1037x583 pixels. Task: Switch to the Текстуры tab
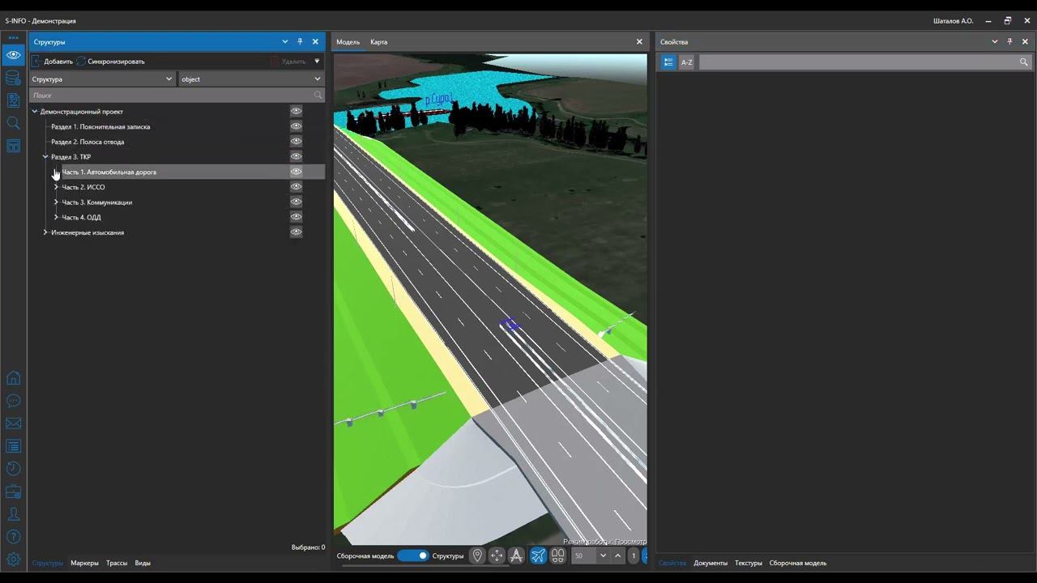point(749,563)
